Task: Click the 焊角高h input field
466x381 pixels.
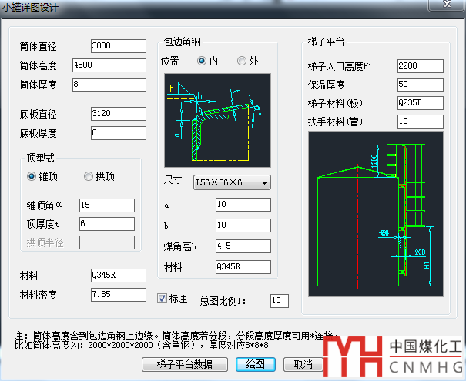Action: point(243,247)
